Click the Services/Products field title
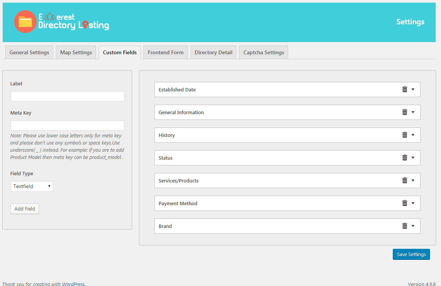Screen dimensions: 441x286 (179, 181)
